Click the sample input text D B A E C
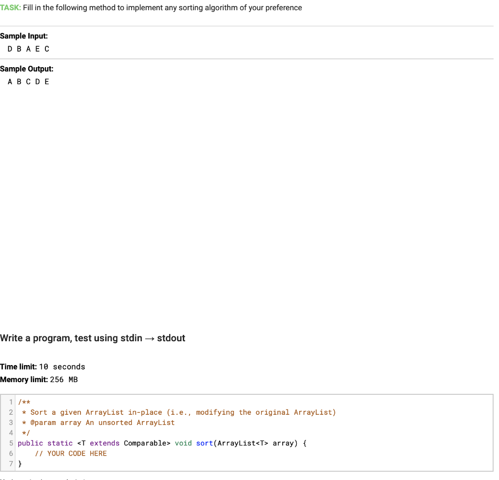The width and height of the screenshot is (499, 480). [x=28, y=49]
